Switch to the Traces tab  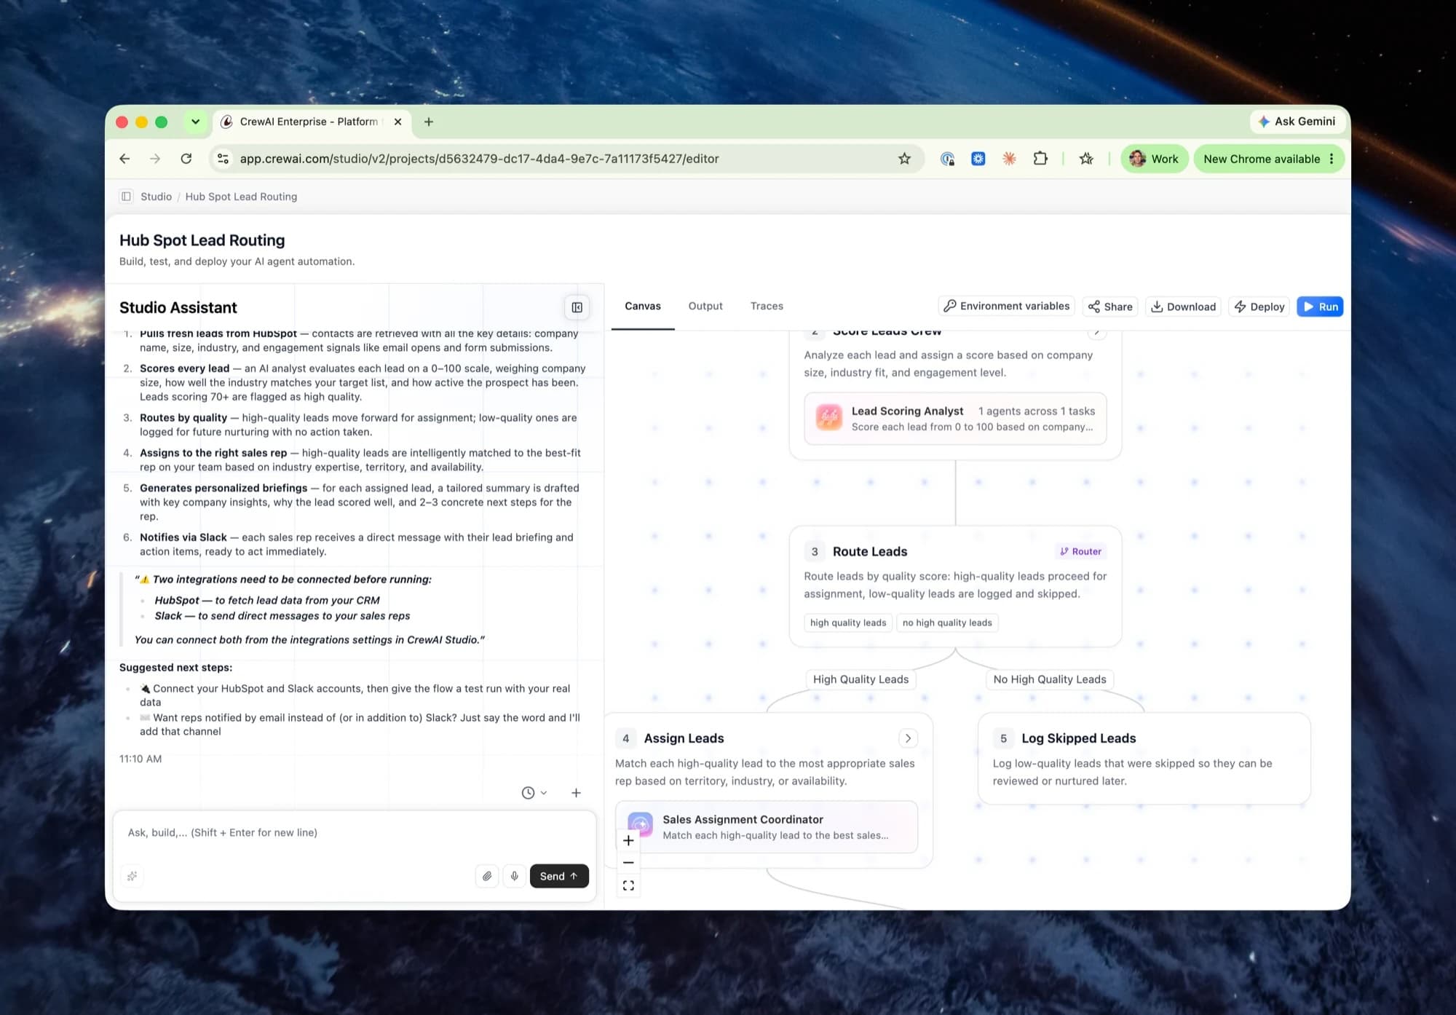pos(767,307)
